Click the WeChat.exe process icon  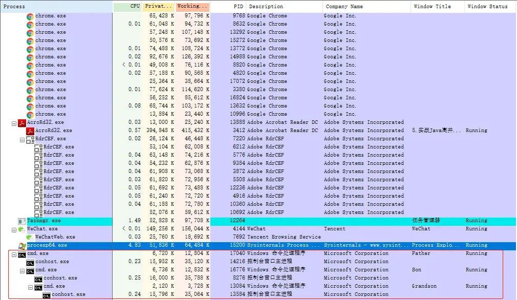coord(22,229)
